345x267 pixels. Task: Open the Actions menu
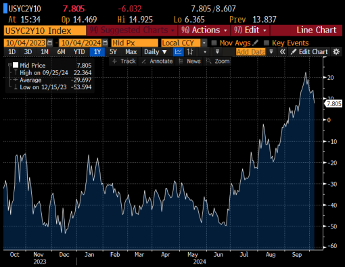pos(204,30)
